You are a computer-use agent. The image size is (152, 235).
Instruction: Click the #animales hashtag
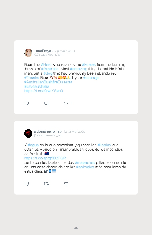[85, 167]
